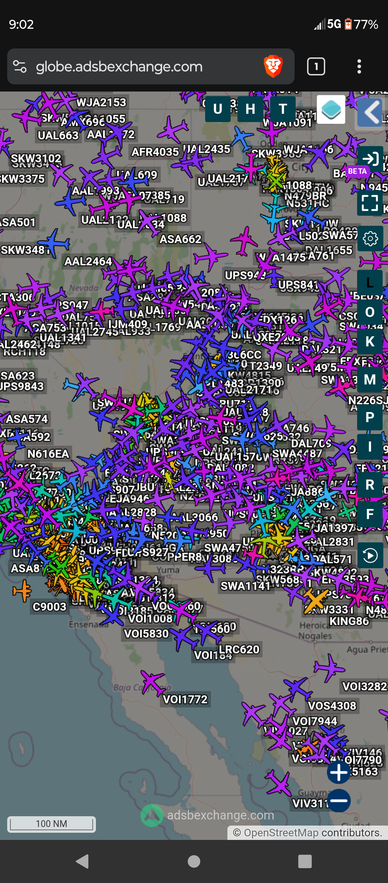Open the sidebar login arrow button
Screen dimensions: 388x883
tap(370, 159)
